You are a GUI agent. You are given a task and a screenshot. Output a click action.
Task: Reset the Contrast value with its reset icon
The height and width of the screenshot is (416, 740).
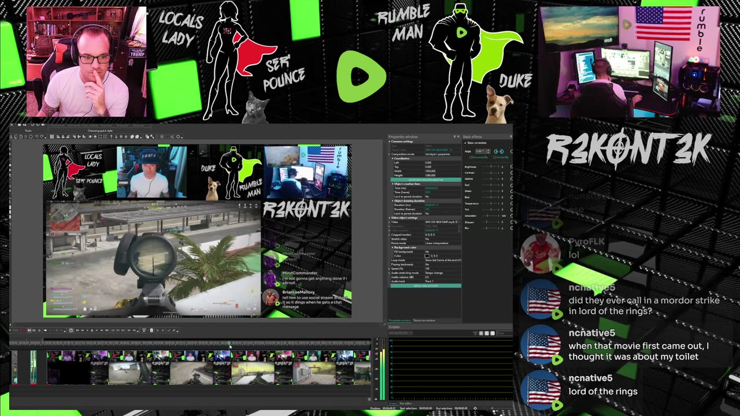512,173
